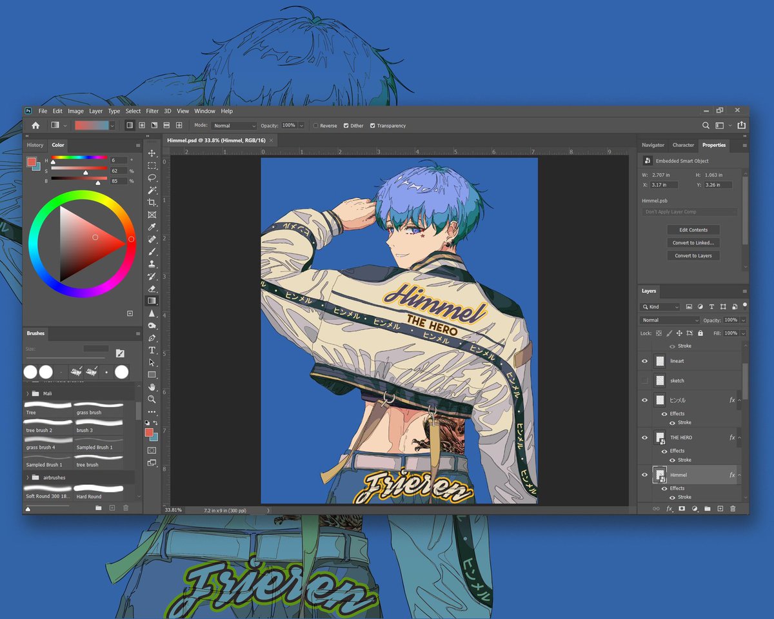The height and width of the screenshot is (619, 774).
Task: Click the delete layer trash icon
Action: pyautogui.click(x=733, y=509)
